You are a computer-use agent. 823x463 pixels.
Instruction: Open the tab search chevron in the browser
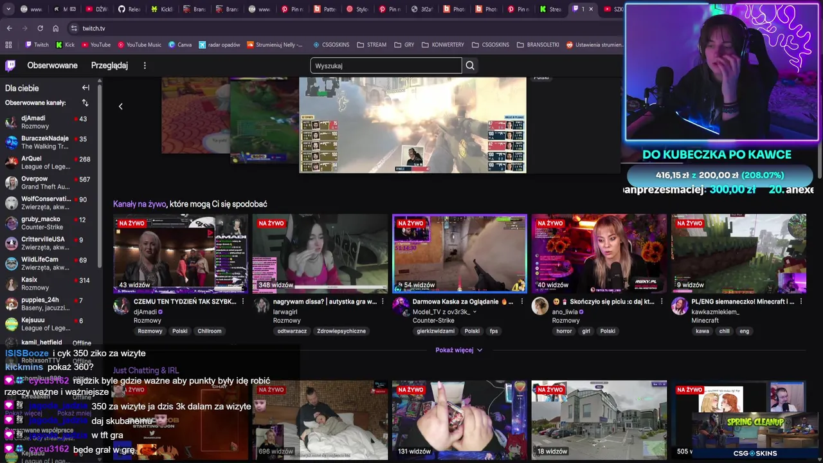tap(8, 9)
